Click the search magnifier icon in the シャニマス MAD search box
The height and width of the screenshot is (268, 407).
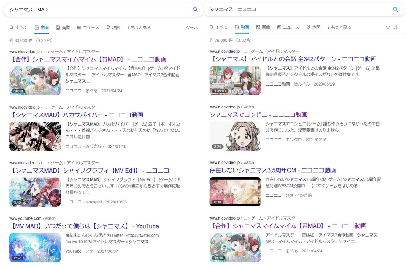click(196, 10)
